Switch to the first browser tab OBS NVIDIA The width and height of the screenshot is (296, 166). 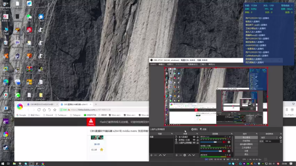(x=42, y=104)
